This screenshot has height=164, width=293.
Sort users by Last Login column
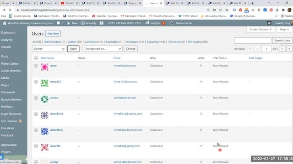click(x=255, y=58)
